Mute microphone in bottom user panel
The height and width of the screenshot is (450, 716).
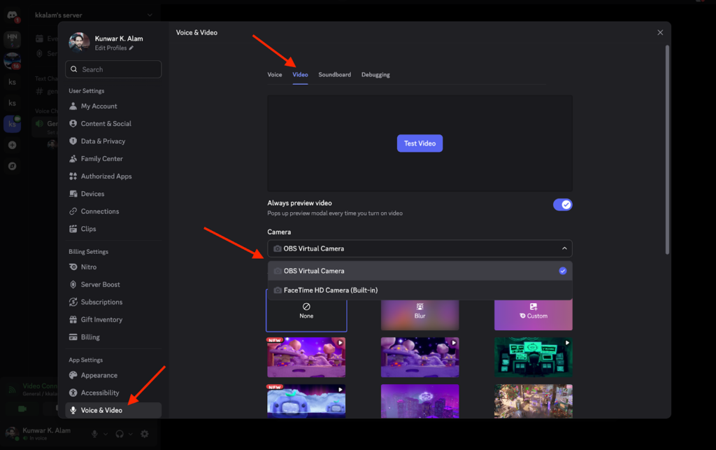tap(94, 434)
